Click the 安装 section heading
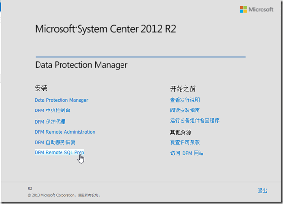The height and width of the screenshot is (204, 283). coord(41,88)
